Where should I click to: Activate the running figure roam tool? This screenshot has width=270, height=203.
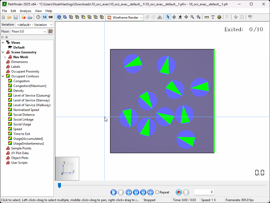pos(180,17)
